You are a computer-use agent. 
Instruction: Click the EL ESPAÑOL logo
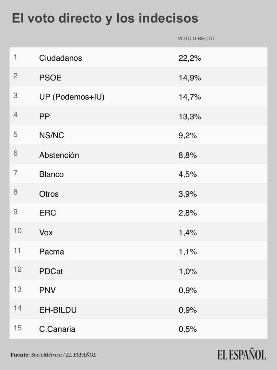241,354
